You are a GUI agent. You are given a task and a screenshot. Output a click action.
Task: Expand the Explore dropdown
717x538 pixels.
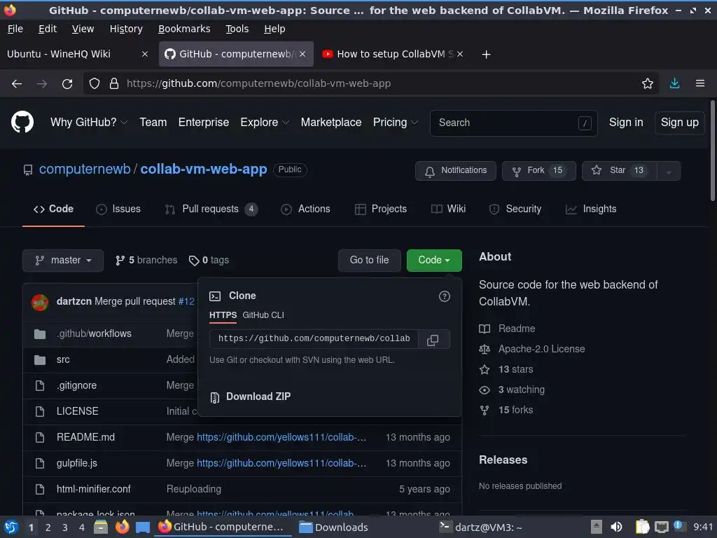click(265, 122)
